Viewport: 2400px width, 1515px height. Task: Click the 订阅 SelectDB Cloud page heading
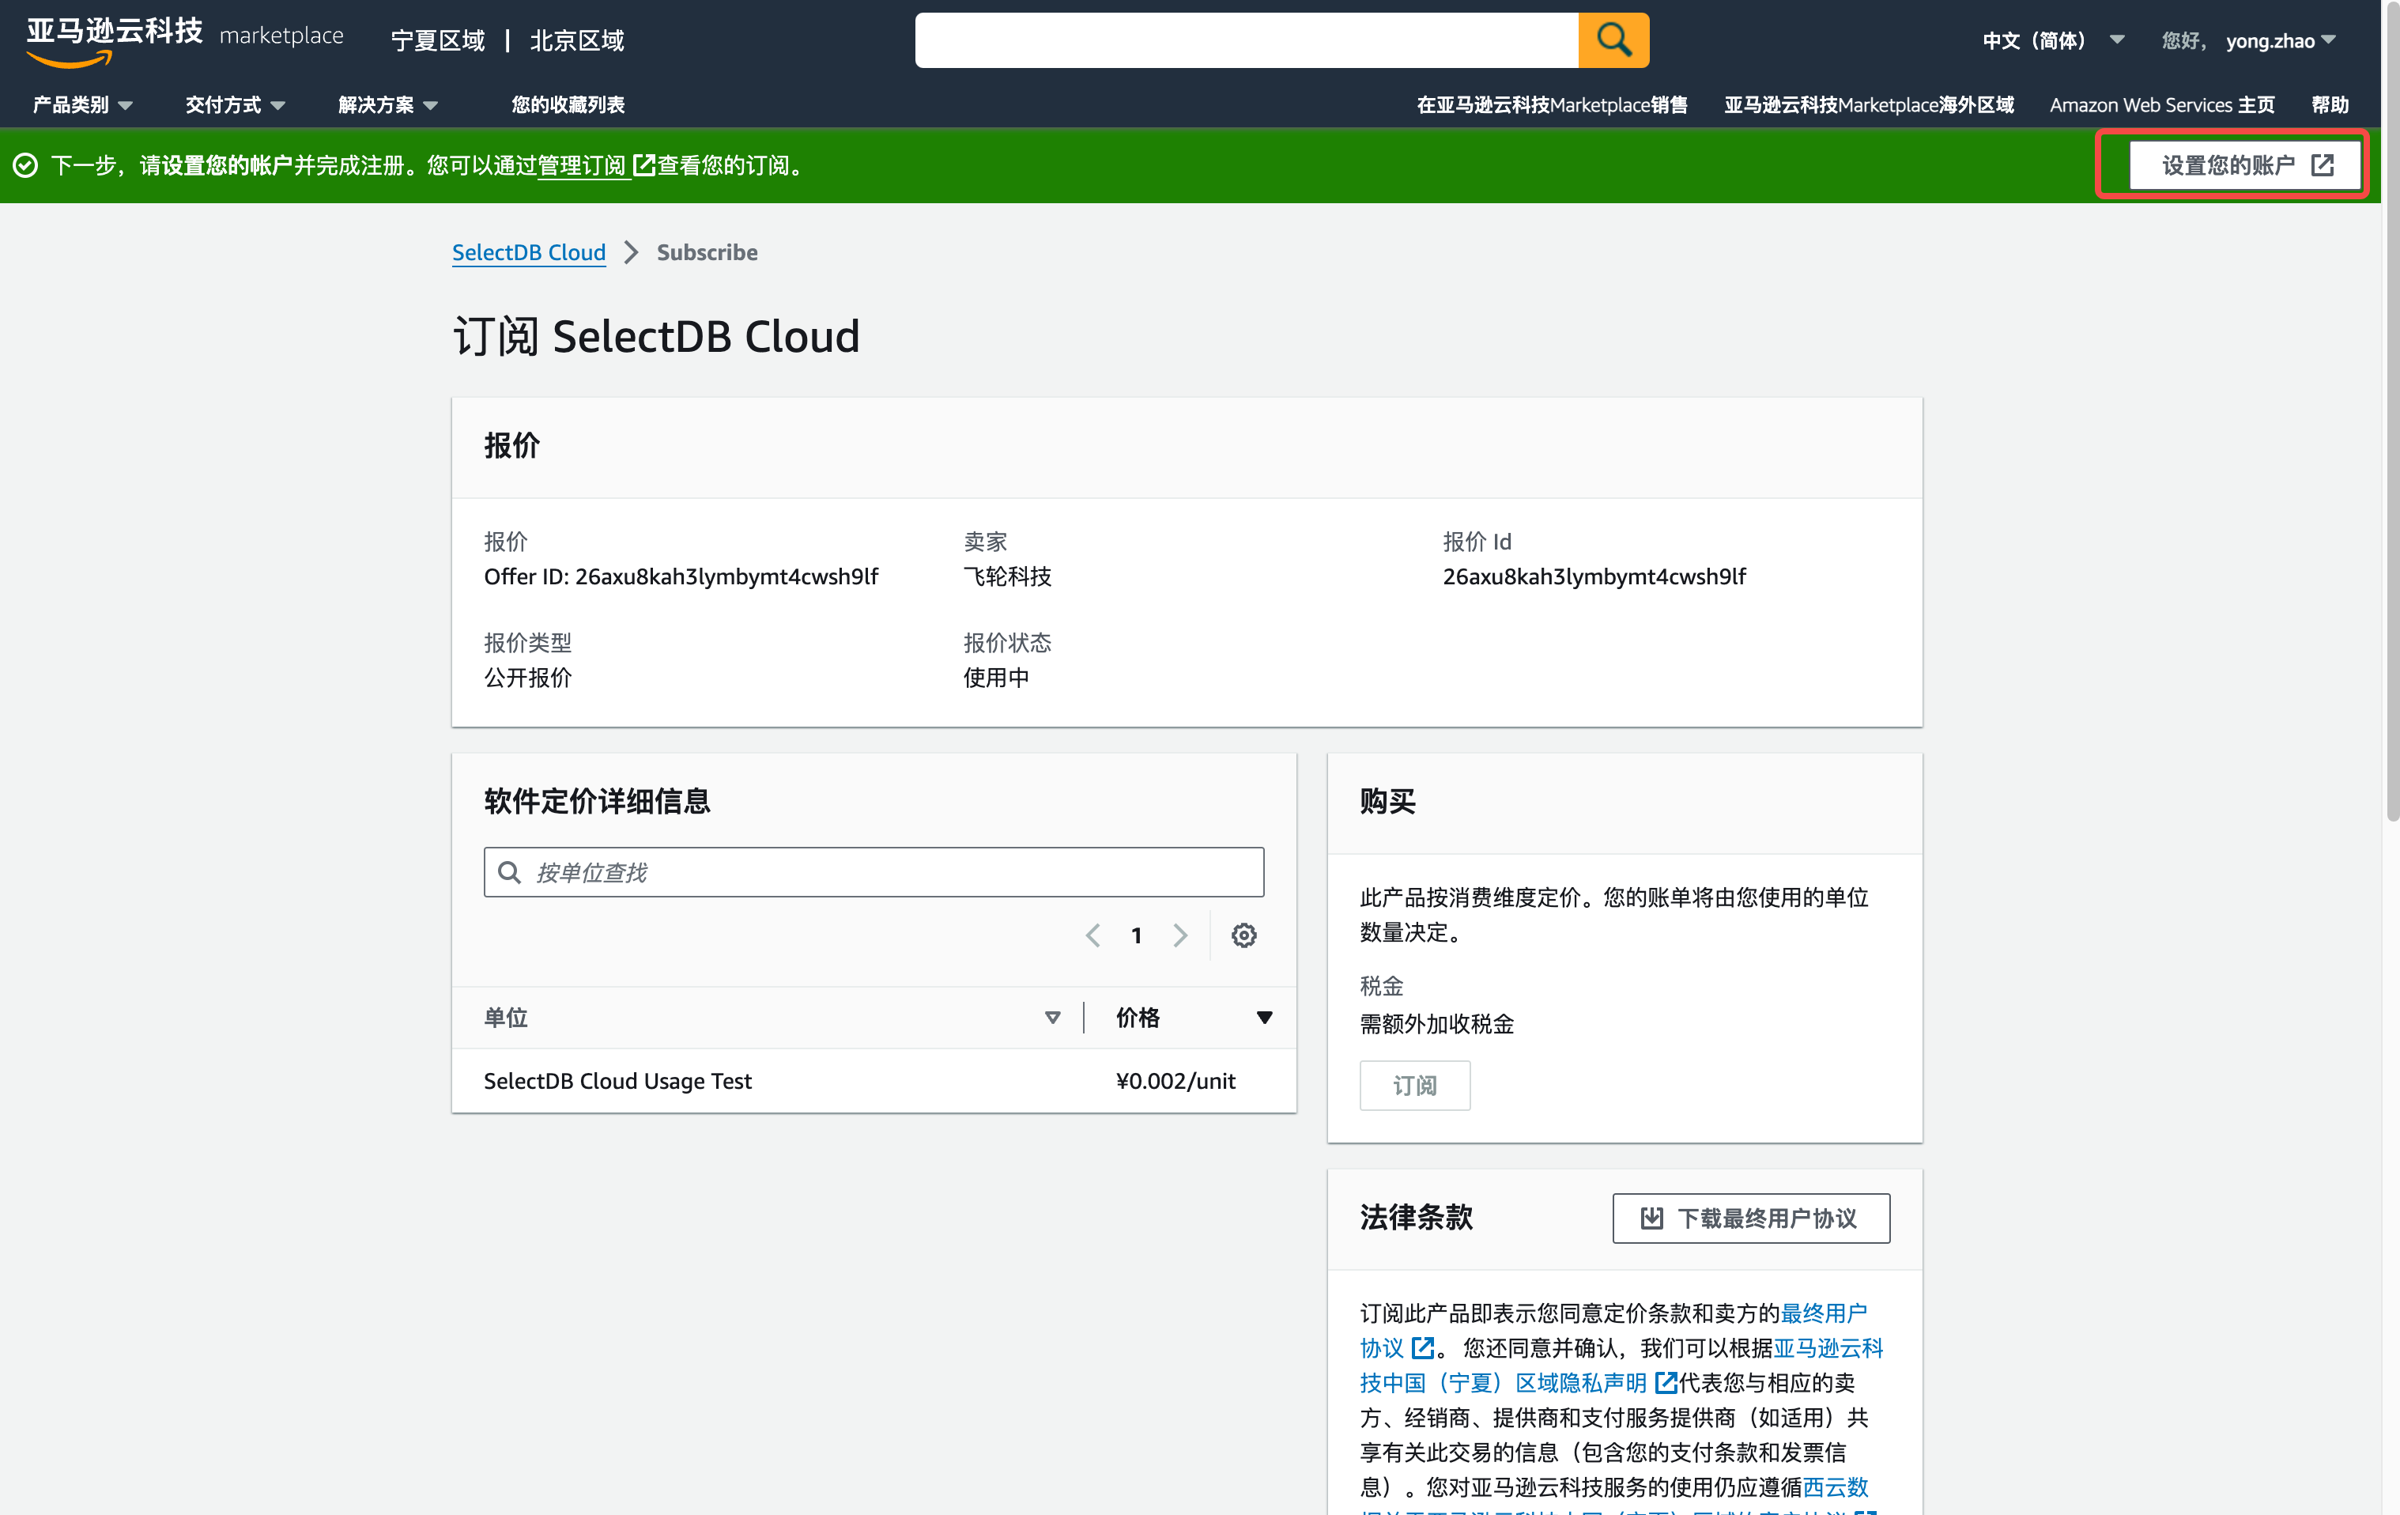(656, 336)
